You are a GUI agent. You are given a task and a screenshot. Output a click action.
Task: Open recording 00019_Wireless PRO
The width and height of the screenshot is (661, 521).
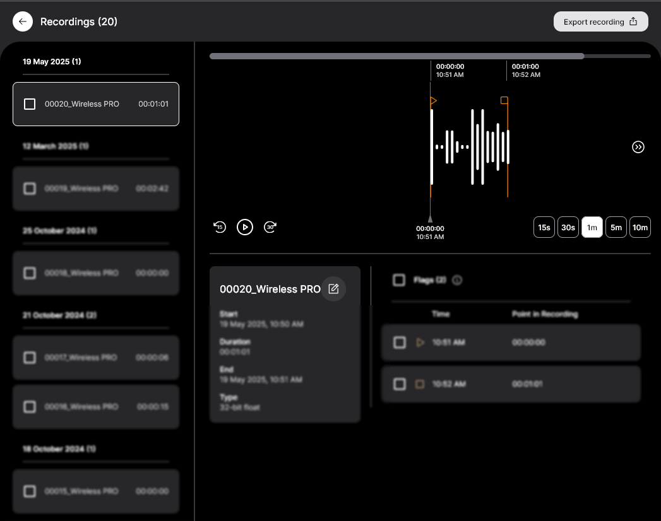click(x=95, y=189)
